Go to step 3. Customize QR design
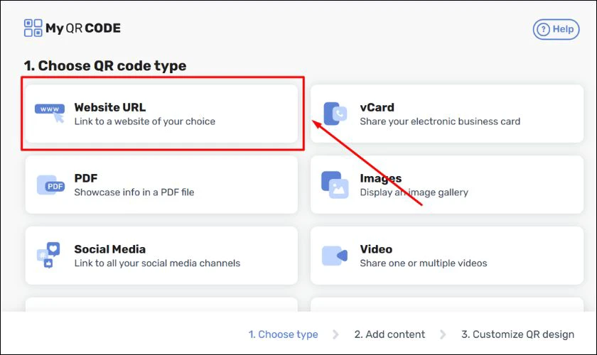This screenshot has width=597, height=355. coord(518,334)
